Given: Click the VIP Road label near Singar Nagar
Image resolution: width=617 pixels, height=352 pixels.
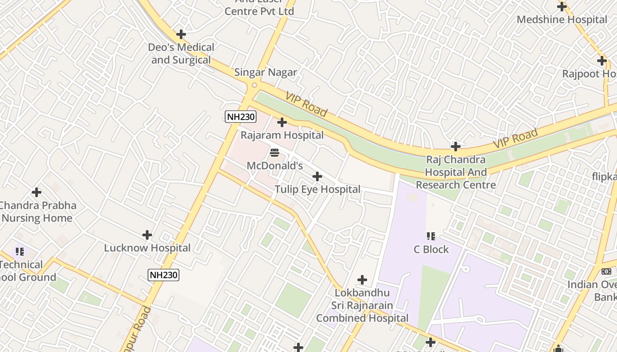Looking at the screenshot, I should [x=306, y=105].
